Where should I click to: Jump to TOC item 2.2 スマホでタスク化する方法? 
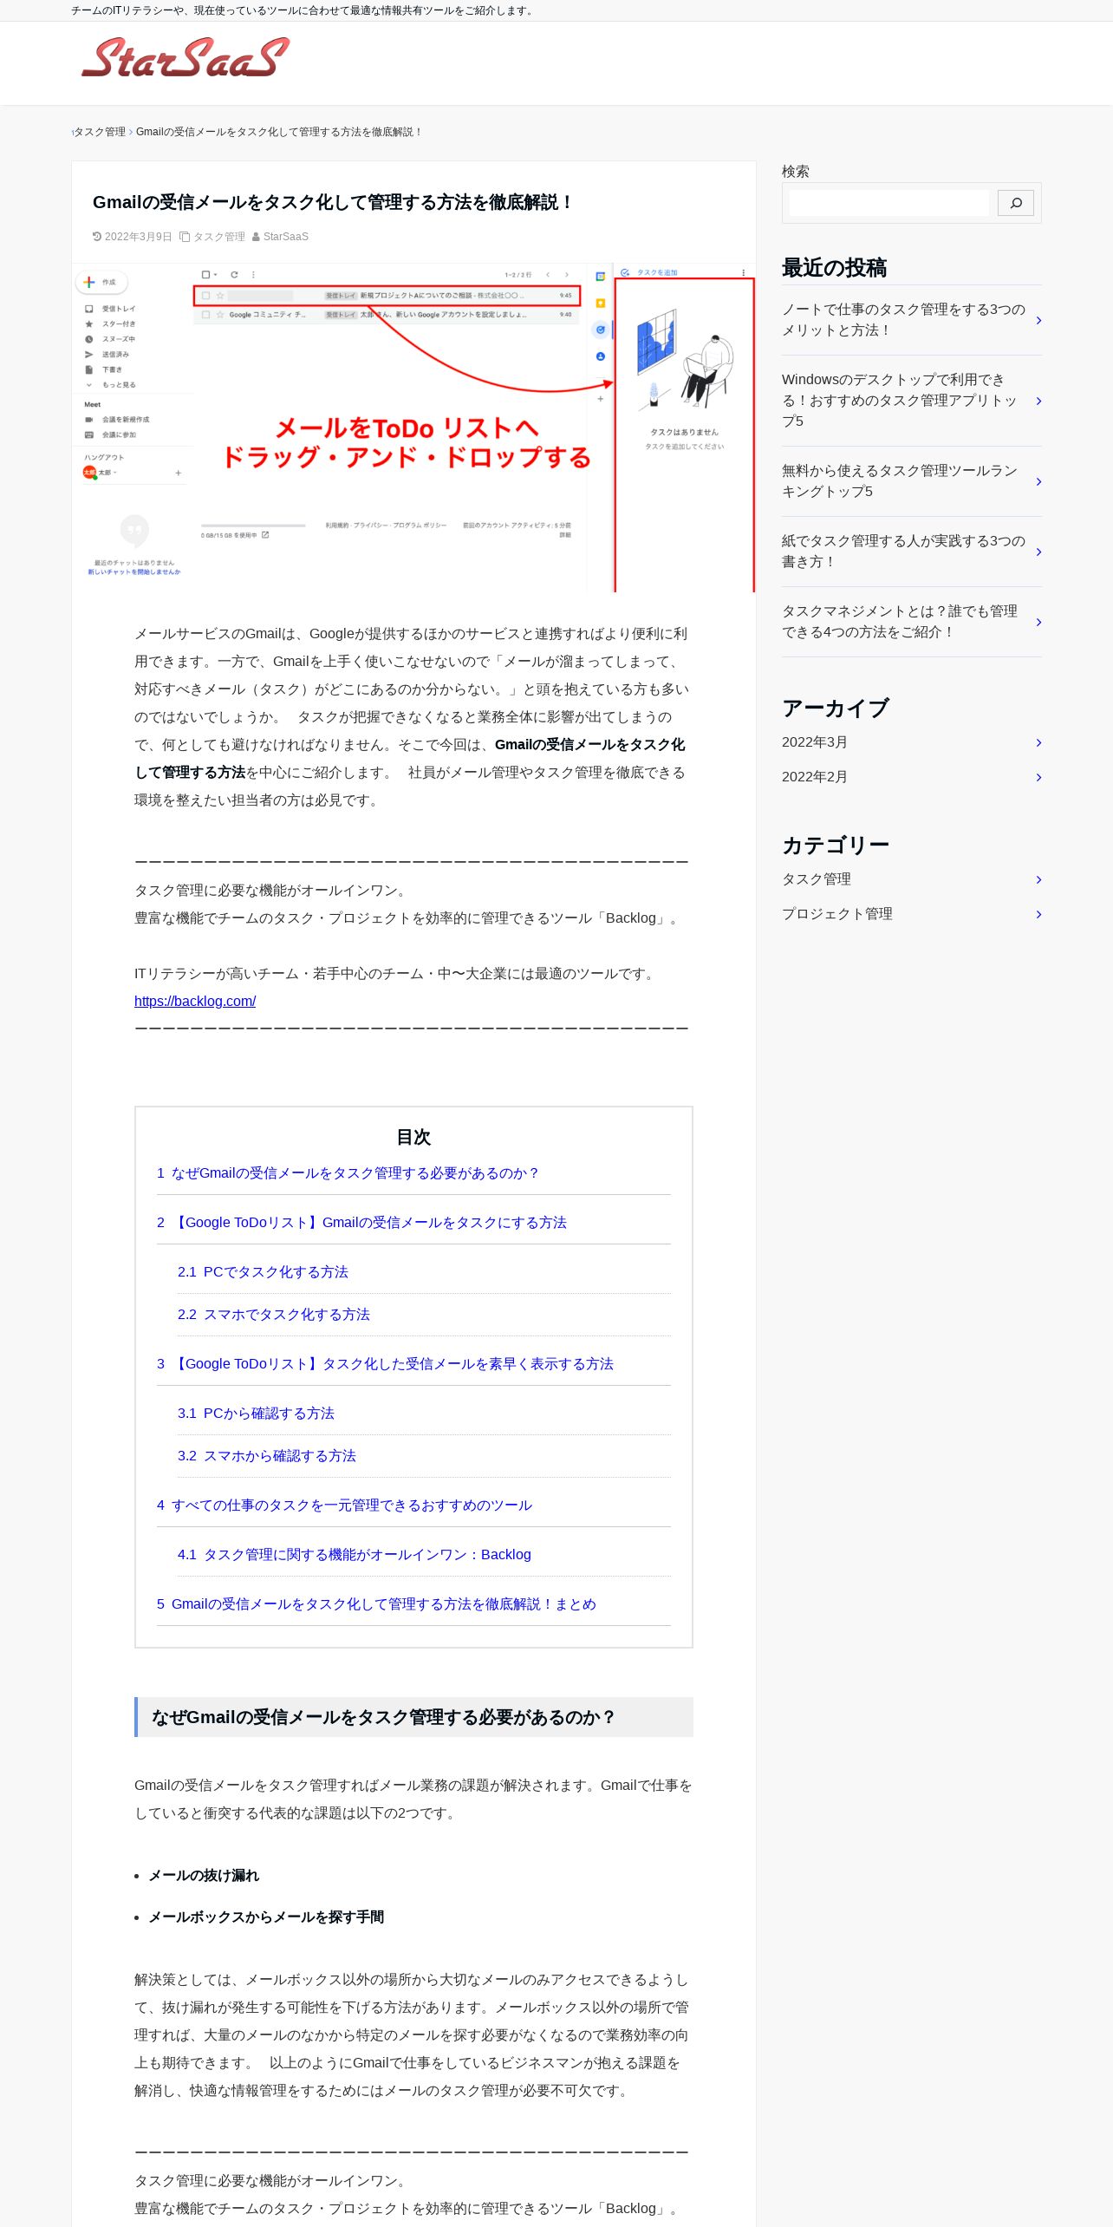click(x=274, y=1315)
